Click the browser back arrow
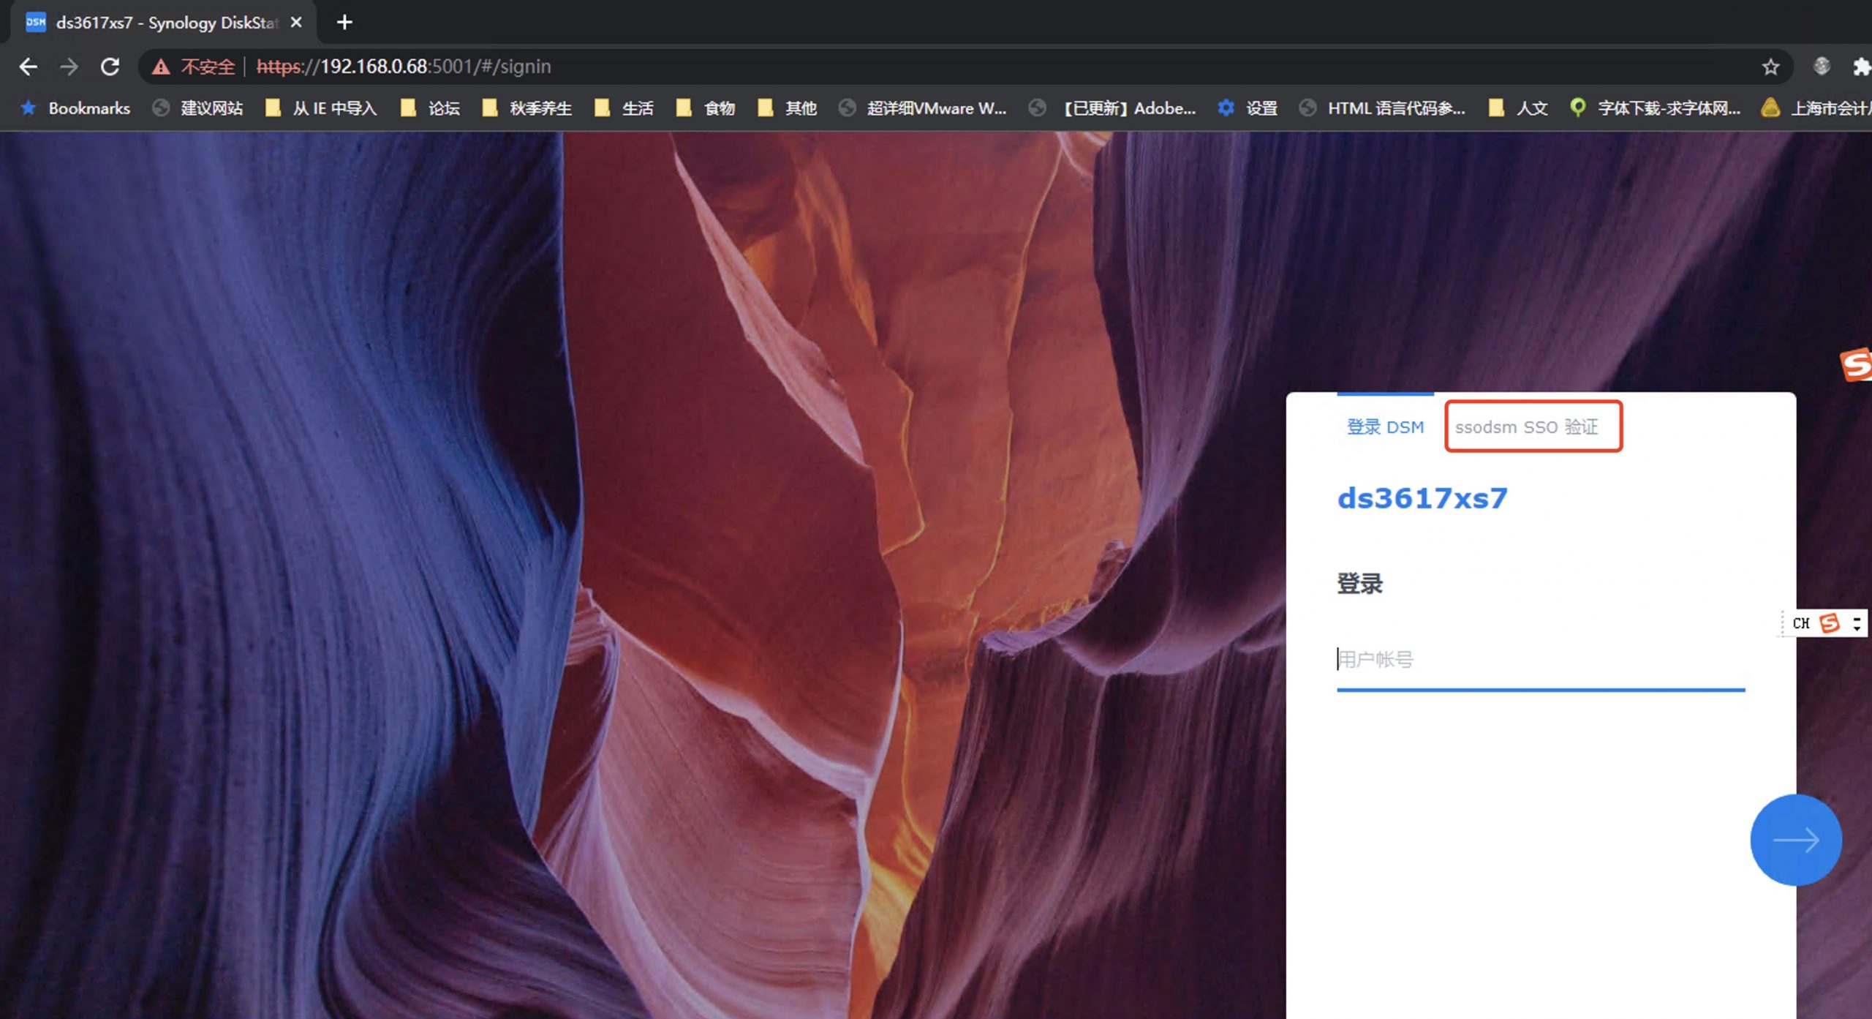The width and height of the screenshot is (1872, 1019). (28, 67)
